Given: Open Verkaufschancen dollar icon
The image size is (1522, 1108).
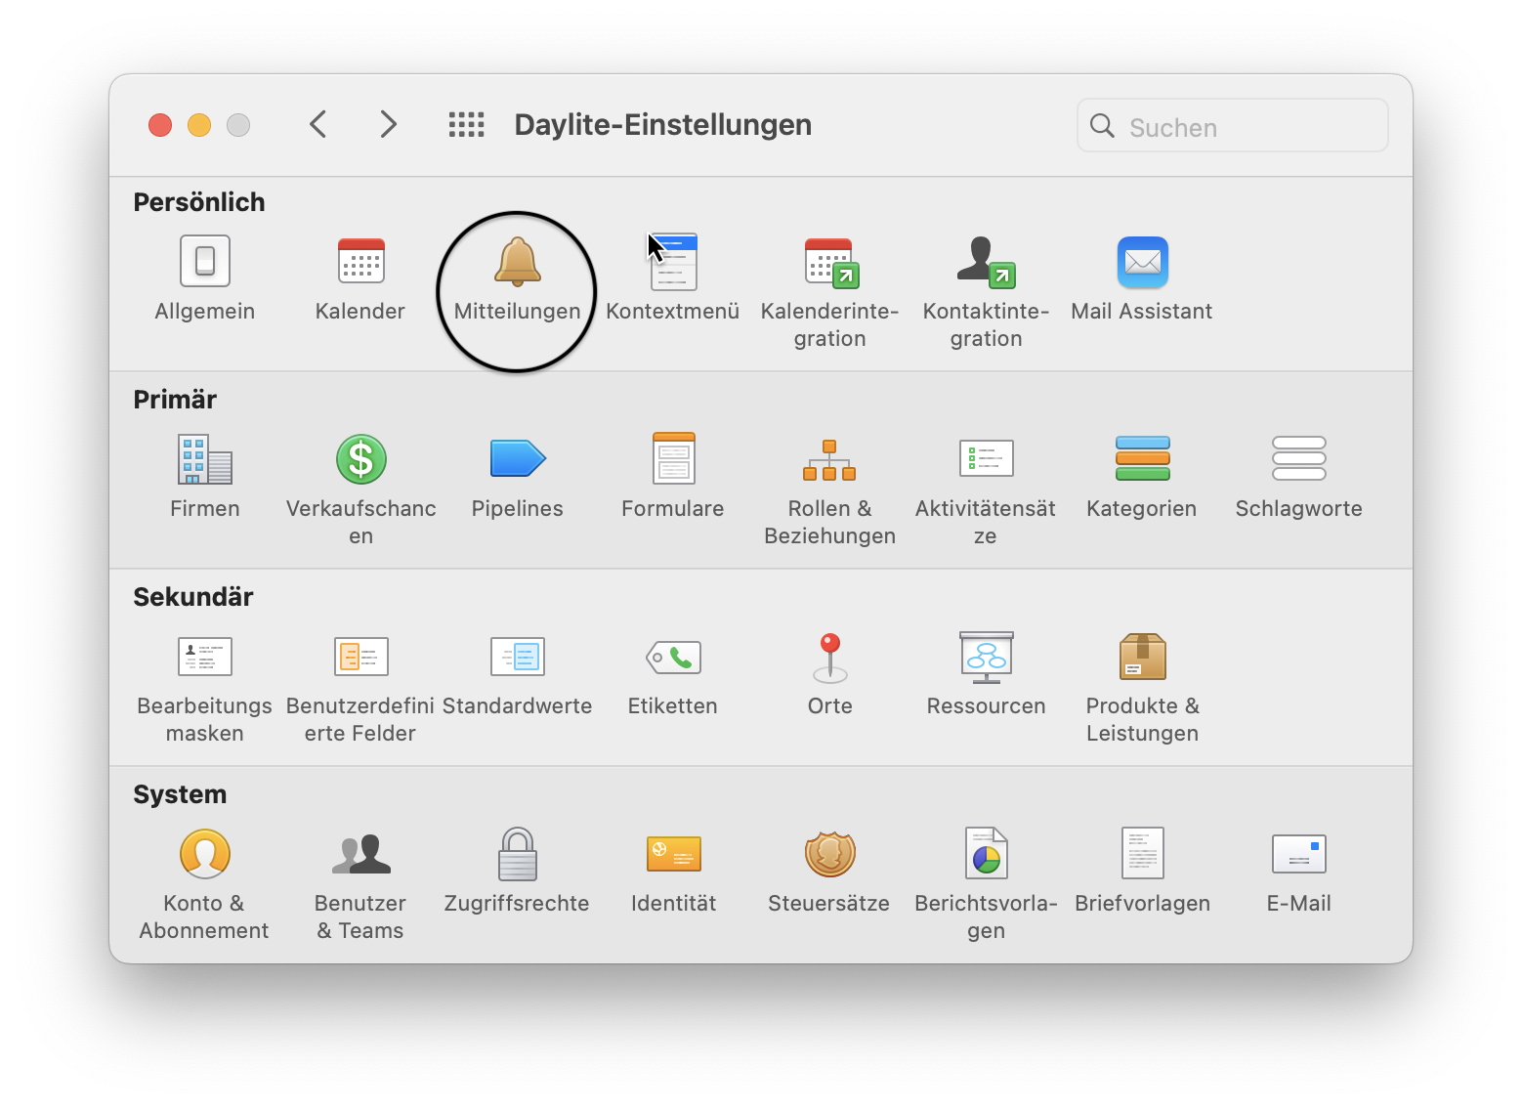Looking at the screenshot, I should coord(360,459).
